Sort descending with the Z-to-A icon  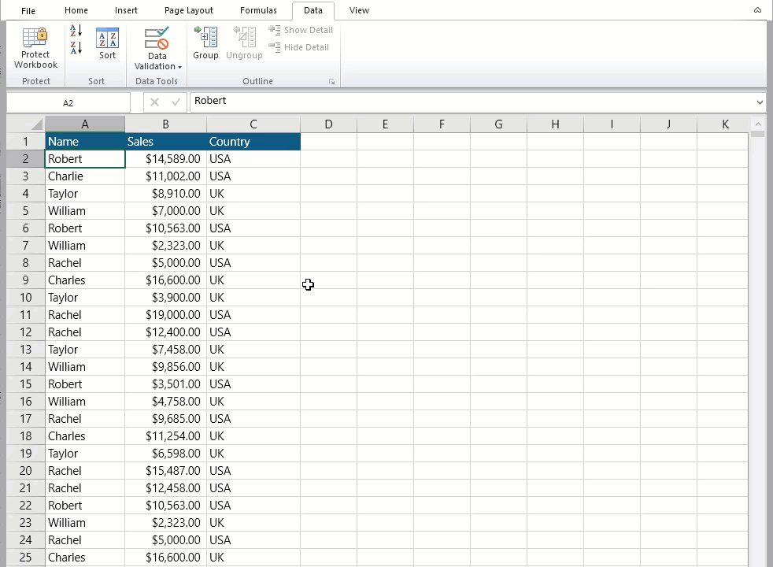[76, 48]
